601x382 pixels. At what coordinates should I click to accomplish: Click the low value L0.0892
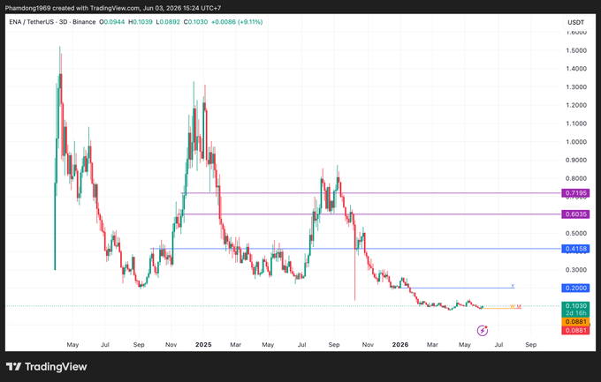[x=168, y=22]
